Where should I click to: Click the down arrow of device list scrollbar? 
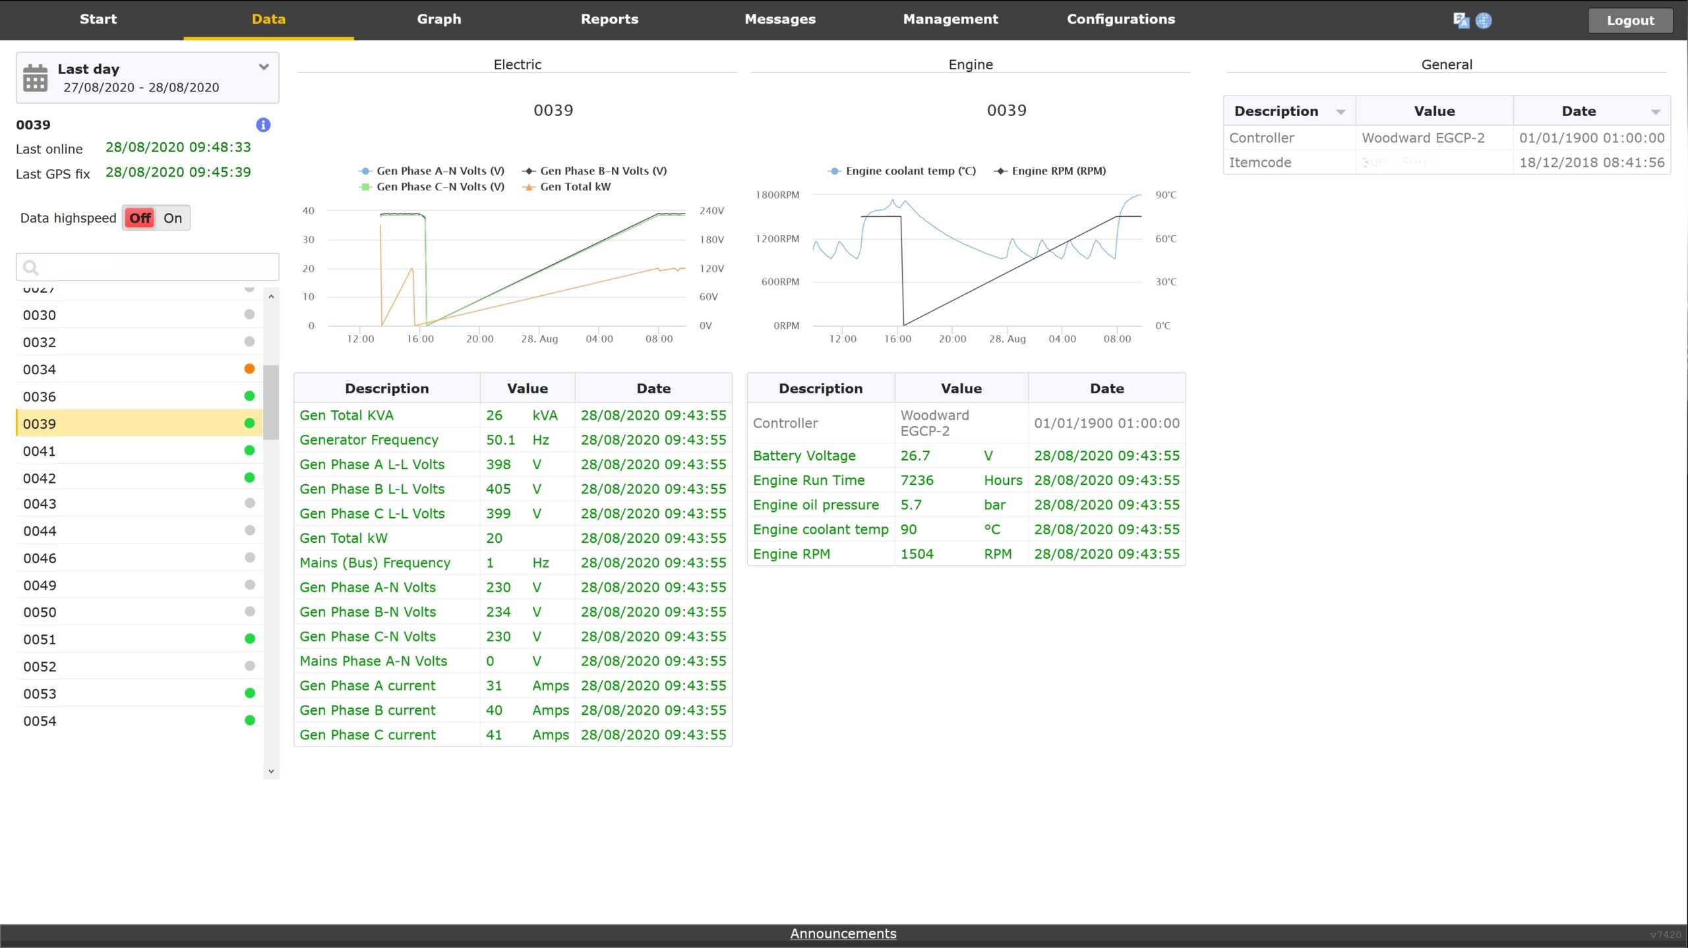click(271, 771)
